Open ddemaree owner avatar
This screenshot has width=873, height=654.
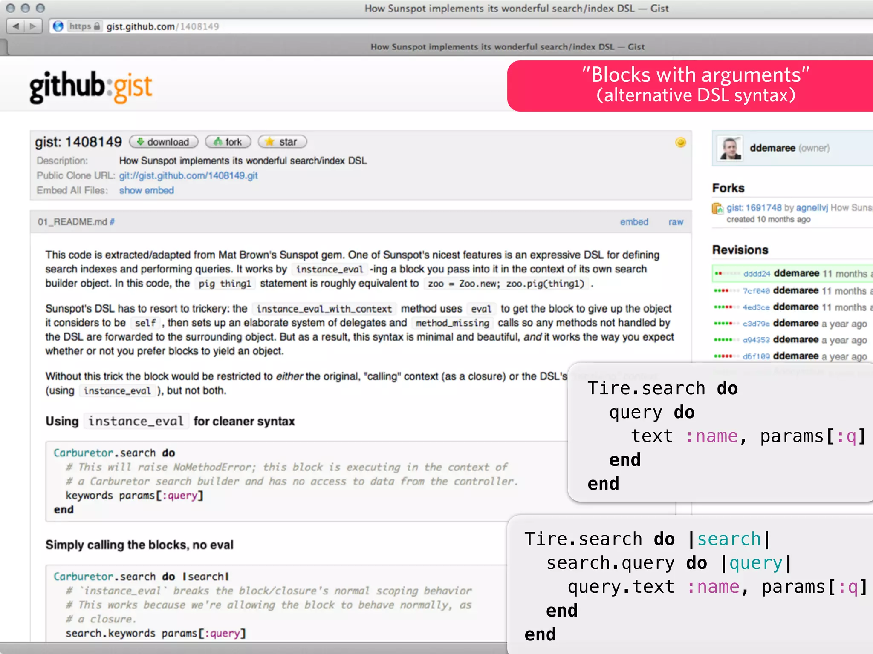(x=730, y=148)
